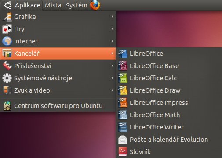Click the LibreOffice Writer document icon

coord(123,127)
